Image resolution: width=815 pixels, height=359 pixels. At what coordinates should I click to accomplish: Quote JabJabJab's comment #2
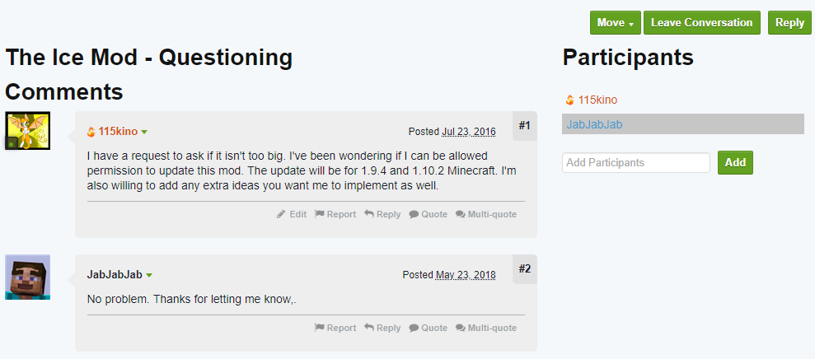point(414,328)
